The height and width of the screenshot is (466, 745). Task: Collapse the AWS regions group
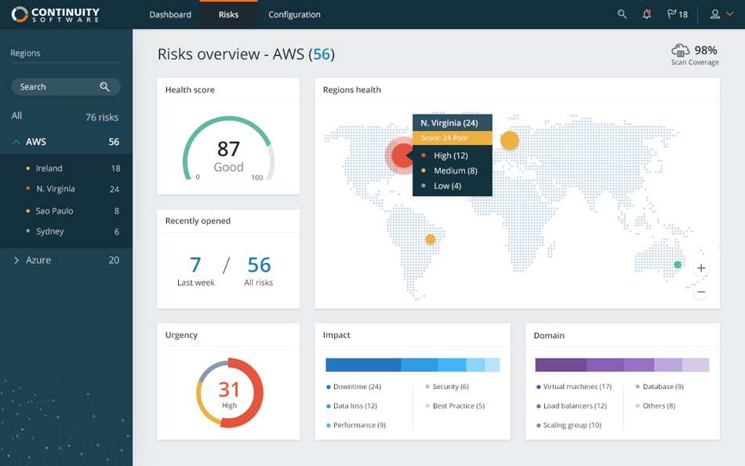click(16, 142)
